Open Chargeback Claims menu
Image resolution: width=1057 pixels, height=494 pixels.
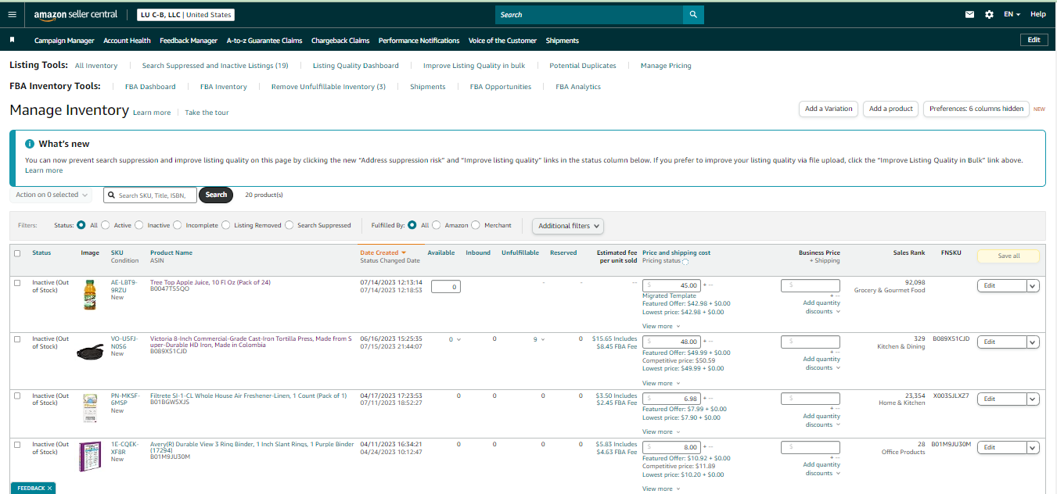tap(340, 41)
